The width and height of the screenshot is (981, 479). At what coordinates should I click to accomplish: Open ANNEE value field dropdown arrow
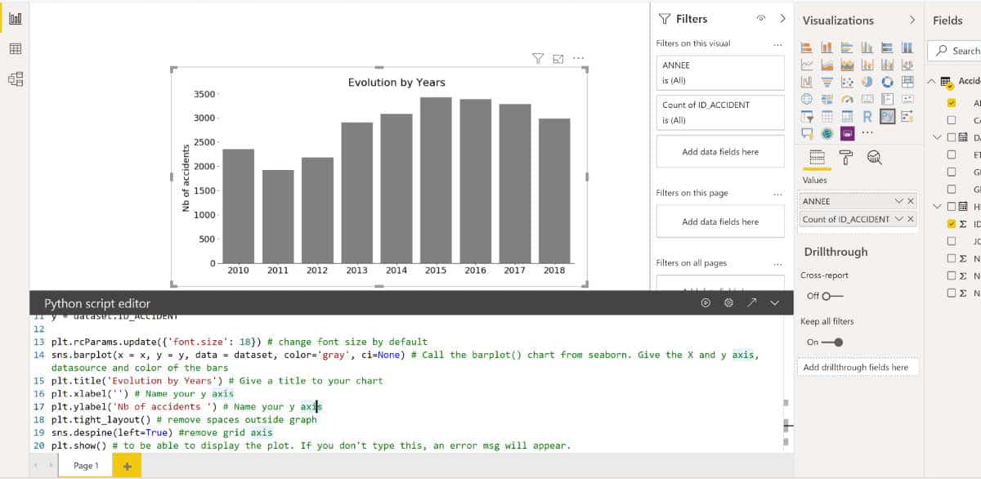coord(899,201)
